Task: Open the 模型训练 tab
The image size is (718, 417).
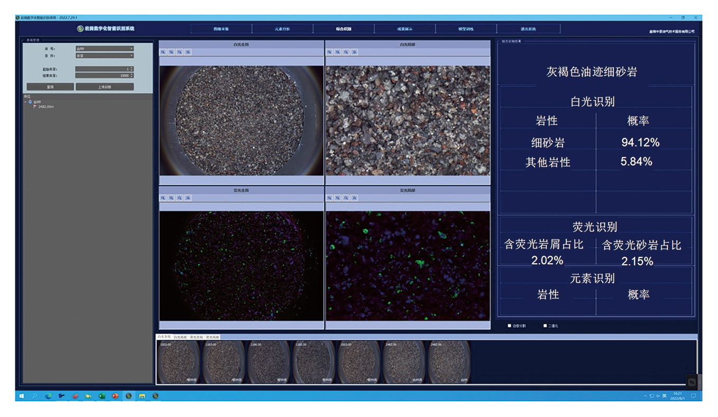Action: click(466, 29)
